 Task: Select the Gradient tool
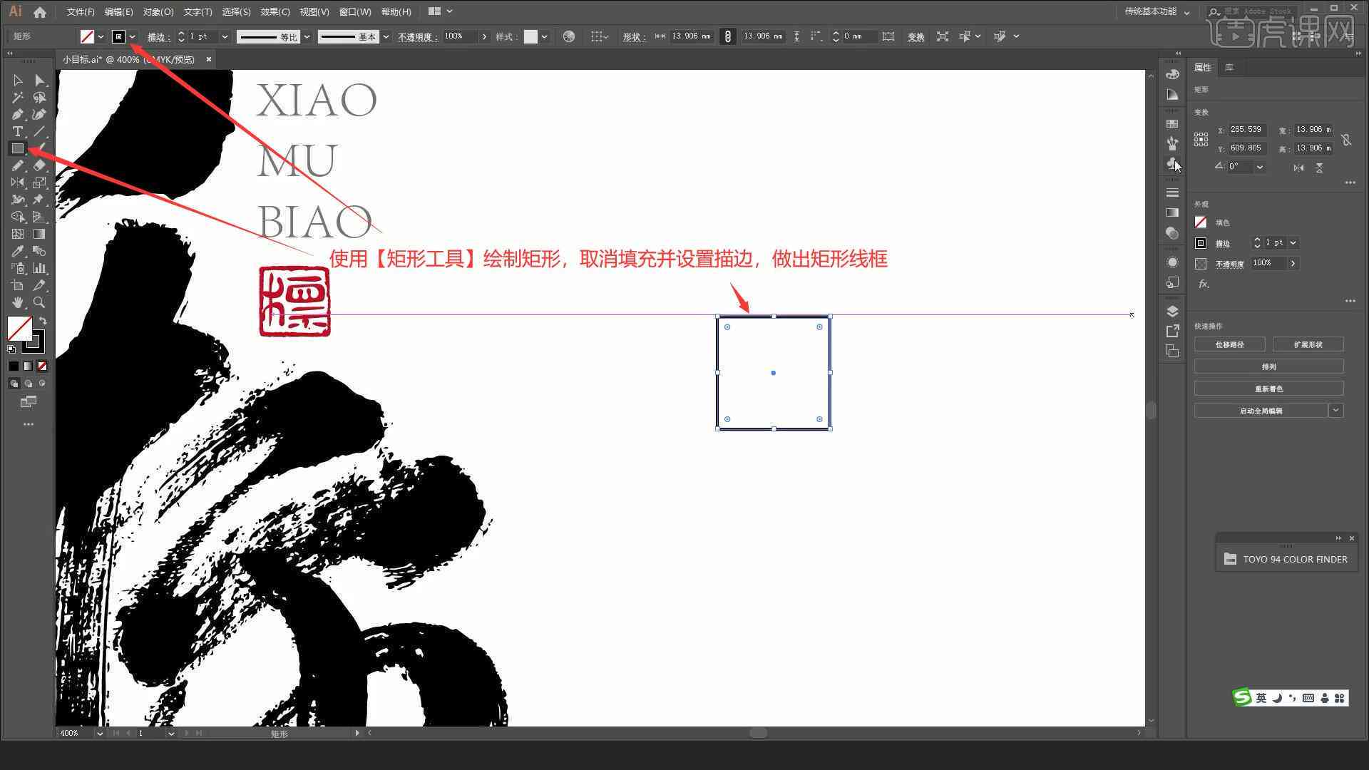(39, 234)
